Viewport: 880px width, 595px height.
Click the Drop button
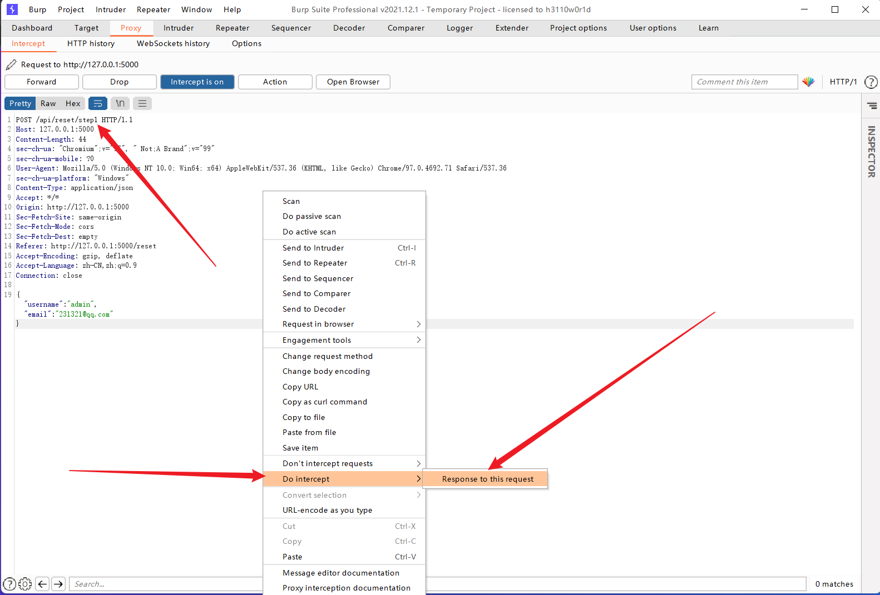pyautogui.click(x=120, y=82)
